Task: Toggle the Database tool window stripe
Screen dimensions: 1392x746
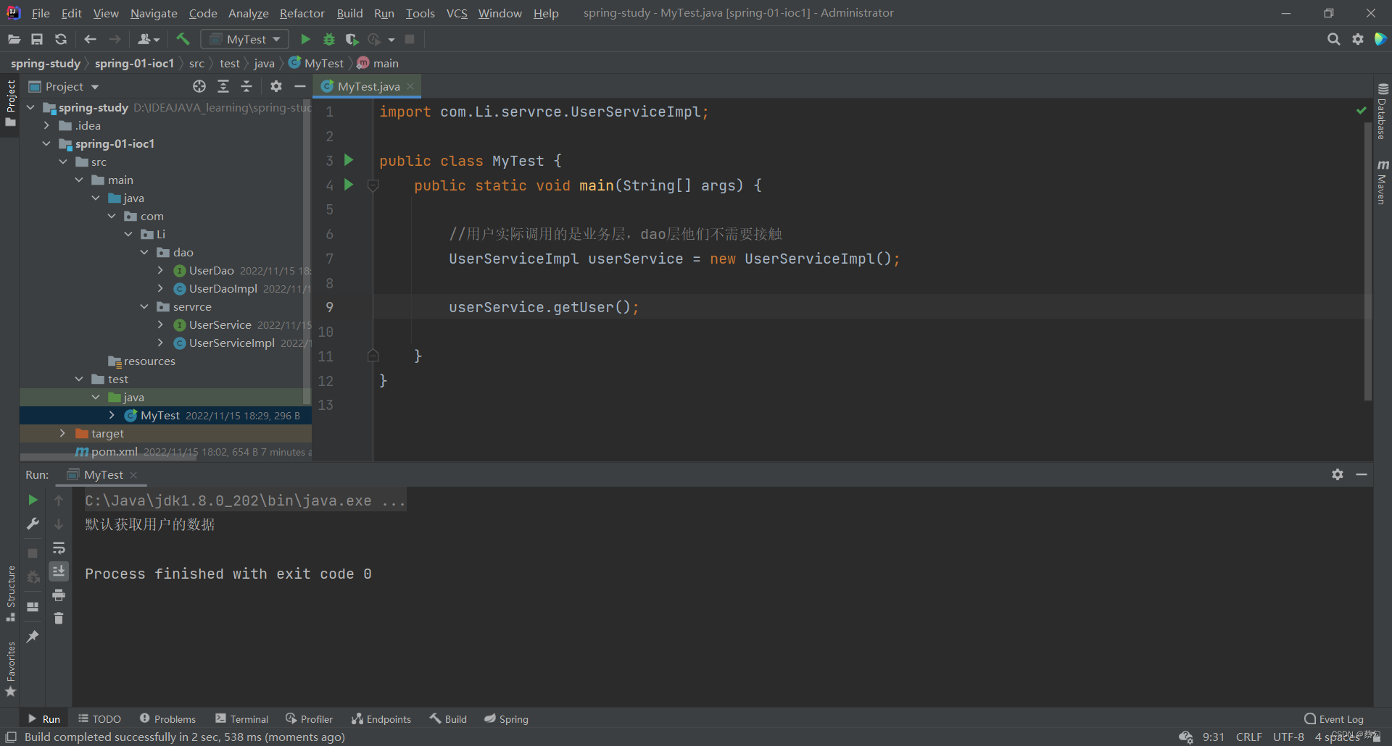Action: [x=1383, y=111]
